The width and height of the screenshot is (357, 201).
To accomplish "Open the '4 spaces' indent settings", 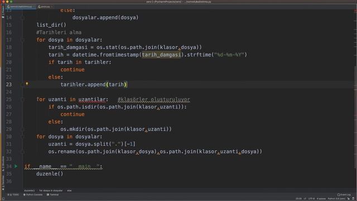I will (321, 199).
